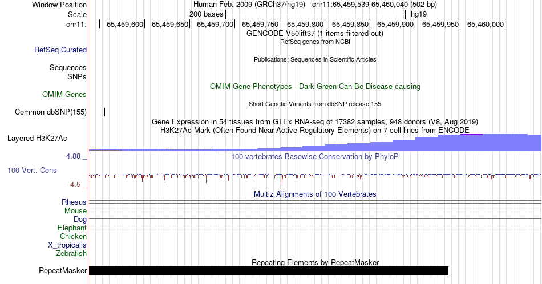Select the Elephant alignment row label

coord(72,228)
